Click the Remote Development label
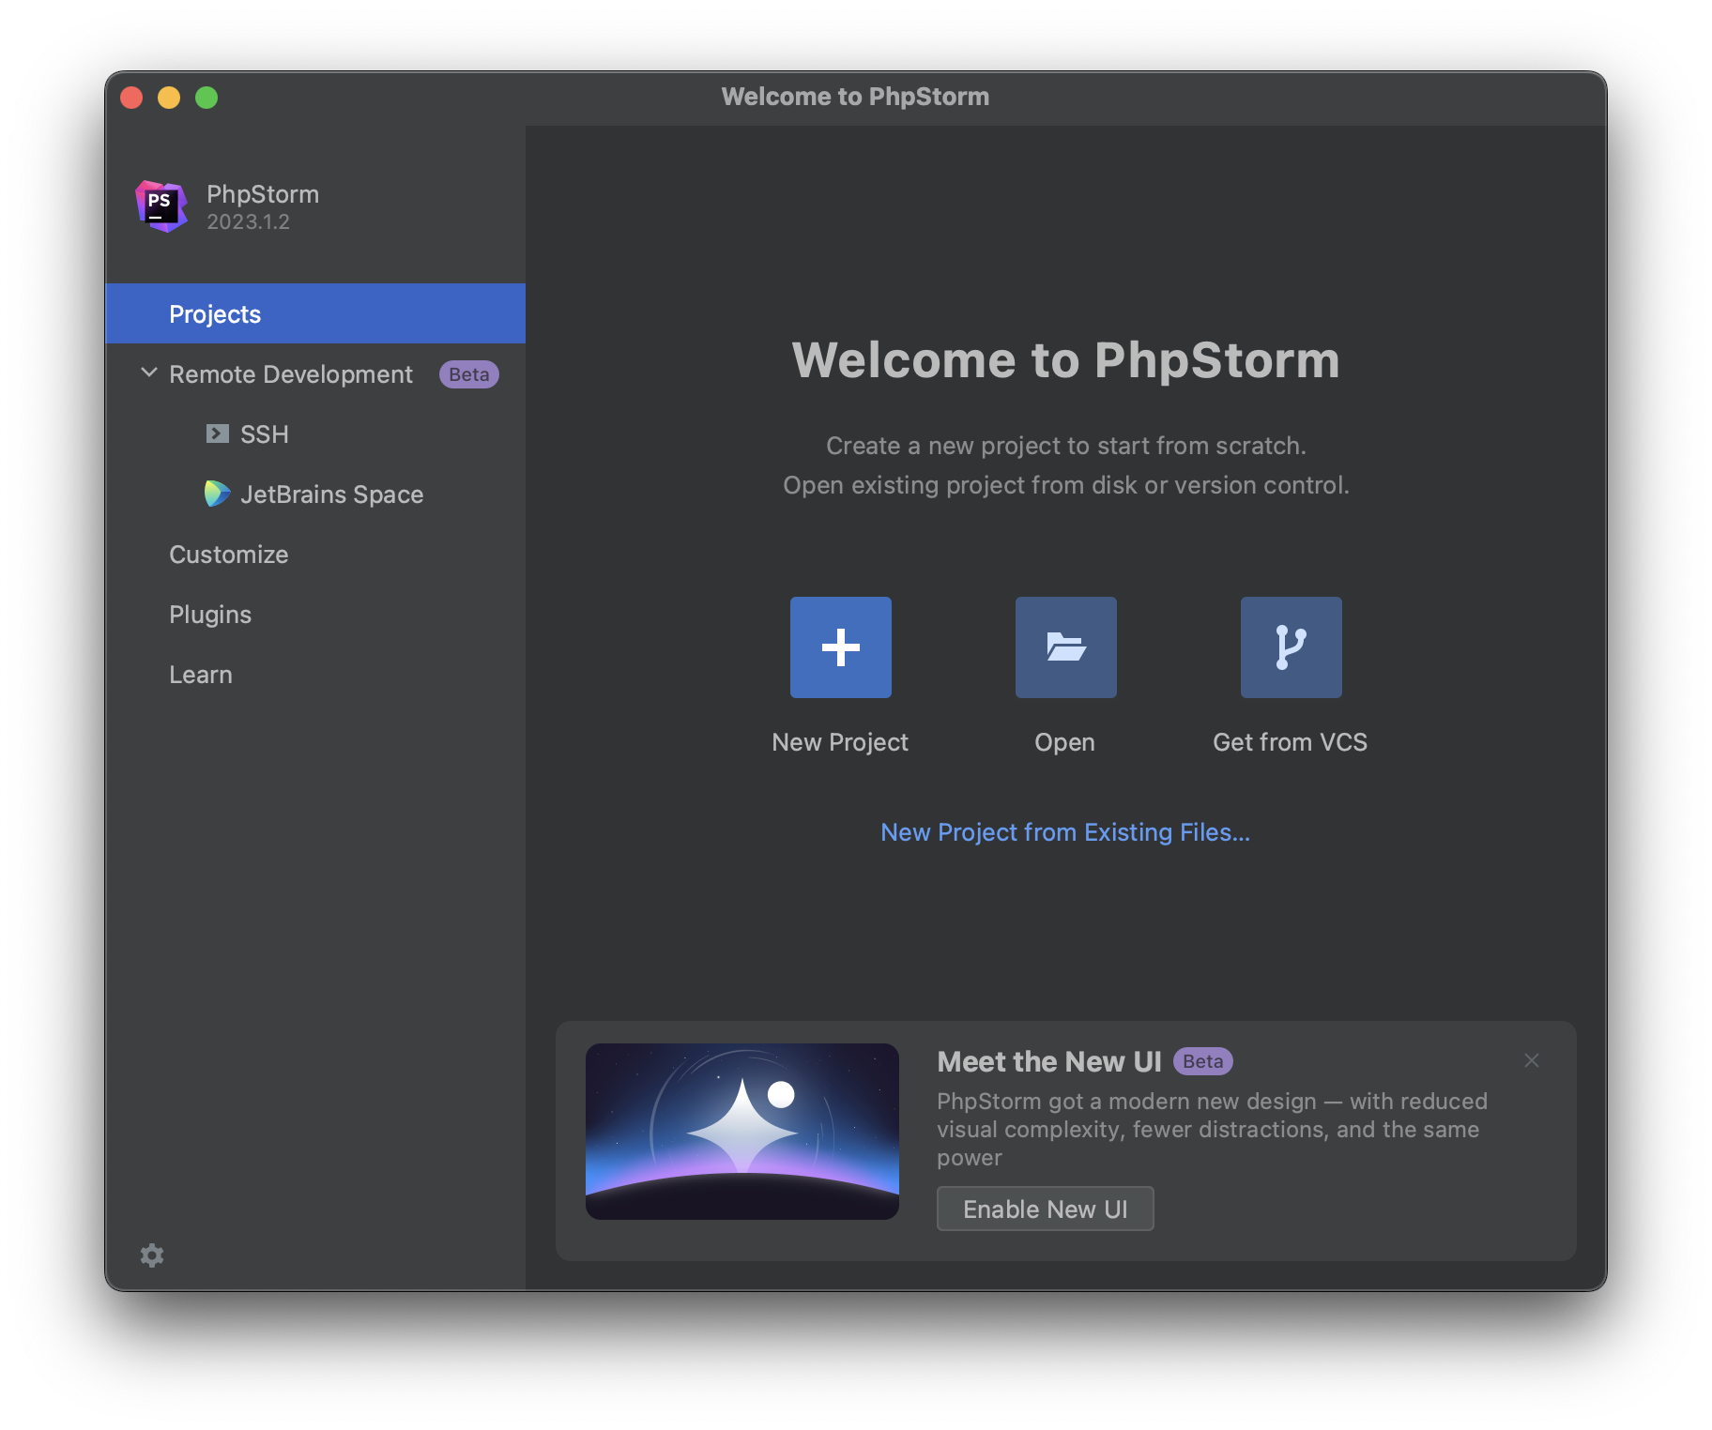 click(290, 374)
